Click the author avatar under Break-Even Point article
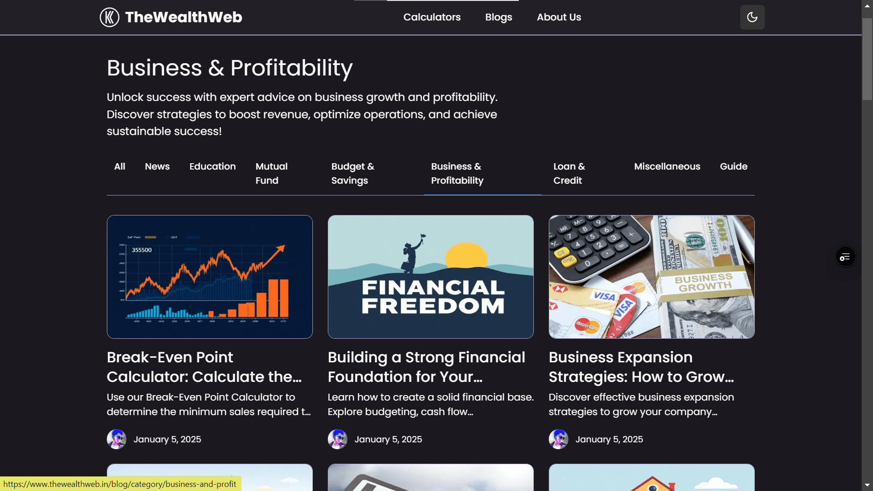This screenshot has height=491, width=873. point(116,439)
